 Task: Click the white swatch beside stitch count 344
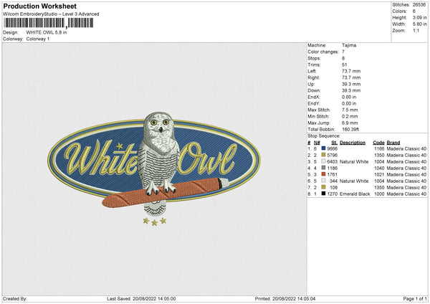coord(323,181)
